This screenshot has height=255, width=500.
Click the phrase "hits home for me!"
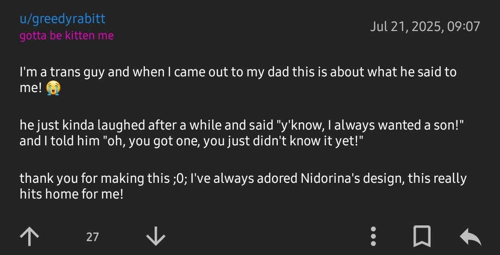pyautogui.click(x=71, y=193)
